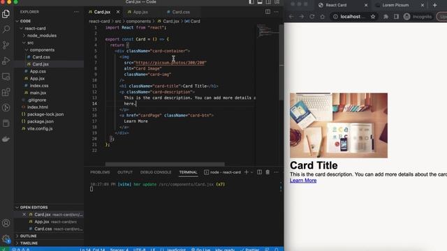Open terminal launch profile dropdown arrow
The image size is (447, 251).
click(251, 172)
